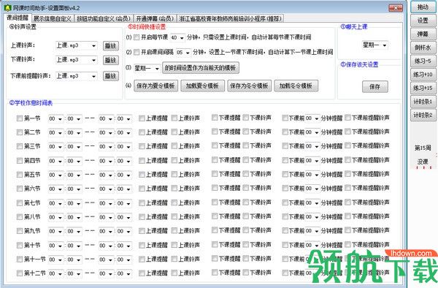The height and width of the screenshot is (288, 438).
Task: Enable 下课前提醒铃声 for 第六节
Action: [347, 188]
